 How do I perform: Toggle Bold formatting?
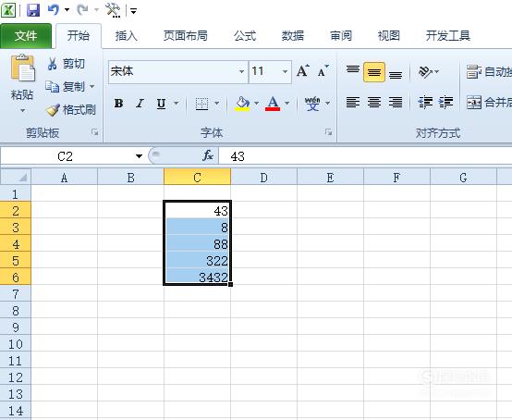click(x=119, y=104)
